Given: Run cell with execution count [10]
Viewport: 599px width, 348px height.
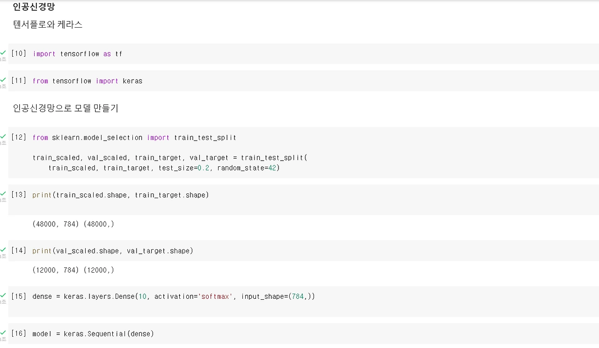Looking at the screenshot, I should point(19,54).
